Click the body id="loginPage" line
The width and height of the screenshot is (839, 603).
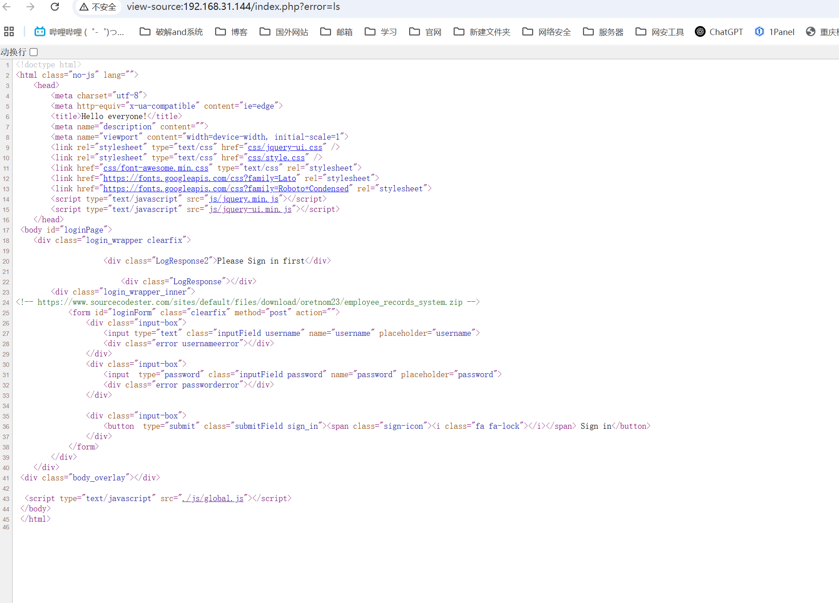[66, 230]
